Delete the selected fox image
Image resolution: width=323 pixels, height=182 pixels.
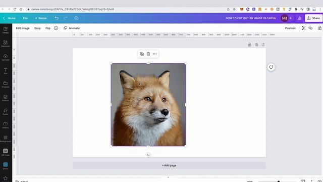tap(148, 54)
